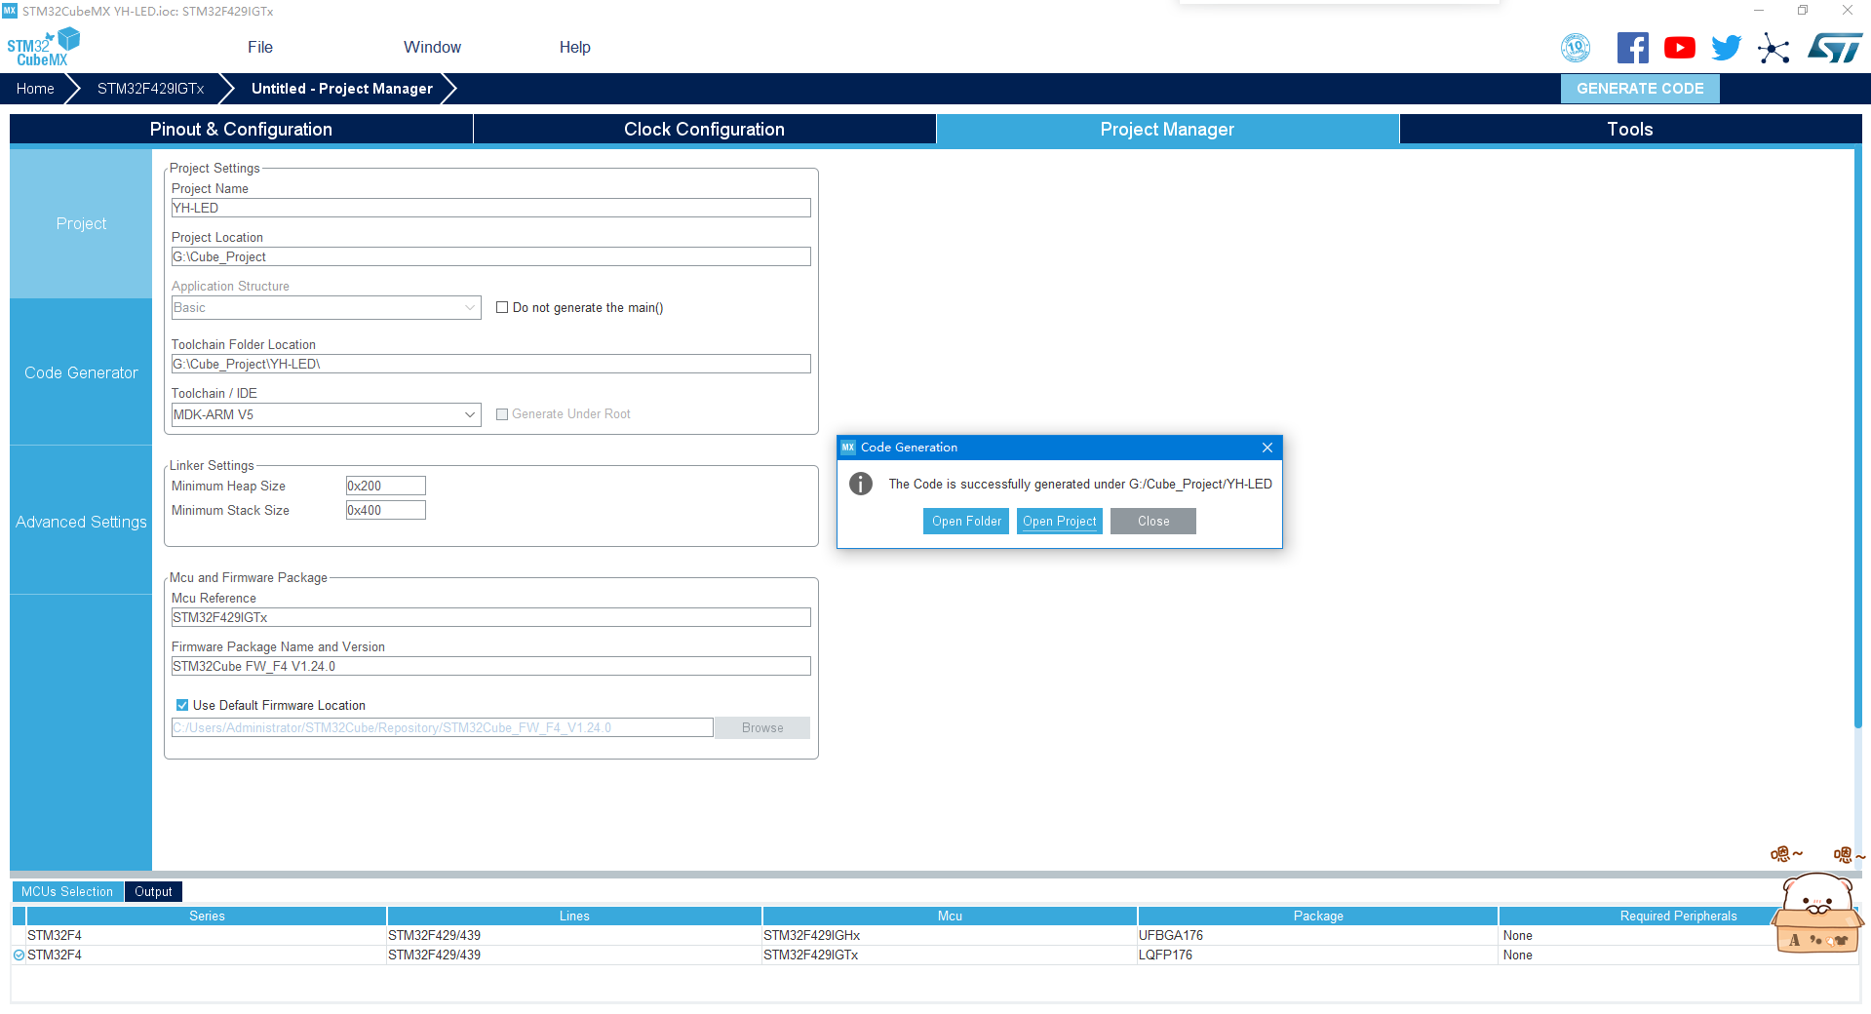Viewport: 1871px width, 1014px height.
Task: Click the Project Location input field
Action: 490,257
